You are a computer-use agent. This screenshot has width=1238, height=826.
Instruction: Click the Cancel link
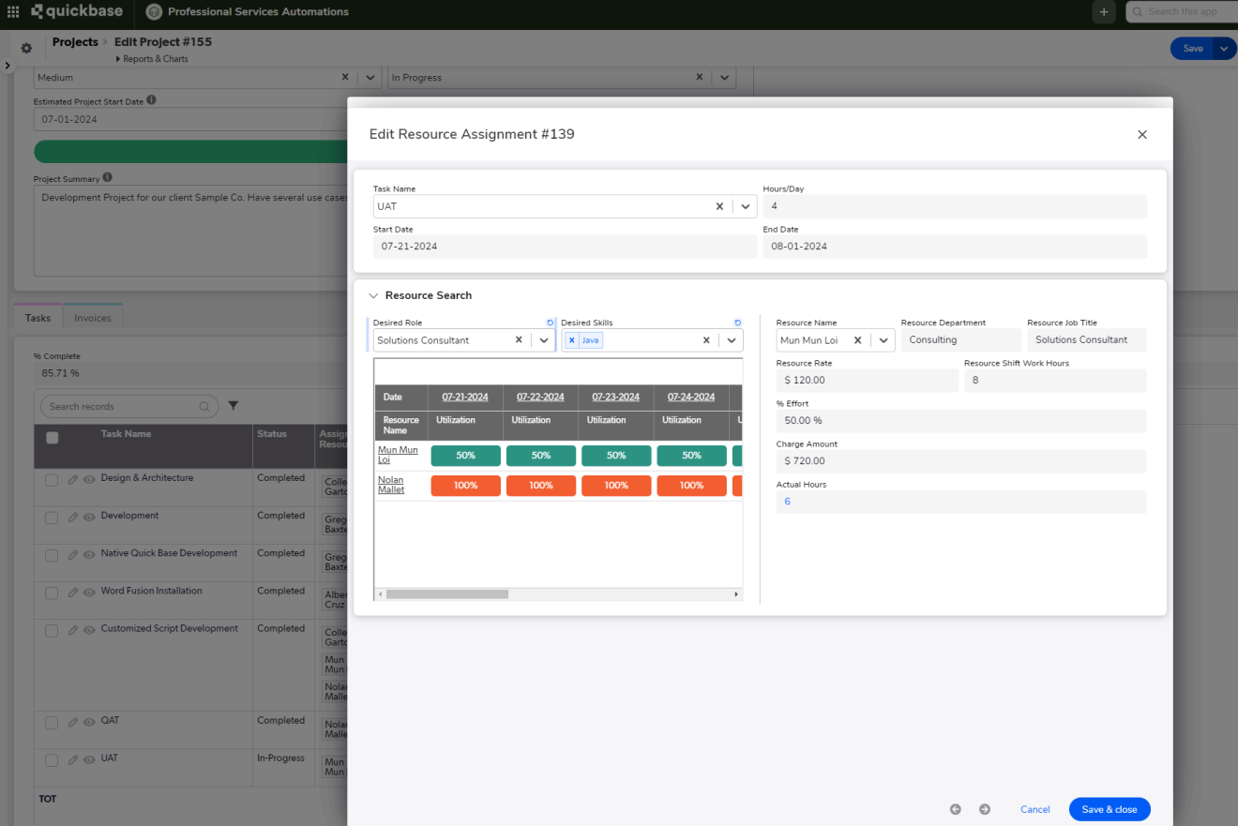[x=1034, y=809]
